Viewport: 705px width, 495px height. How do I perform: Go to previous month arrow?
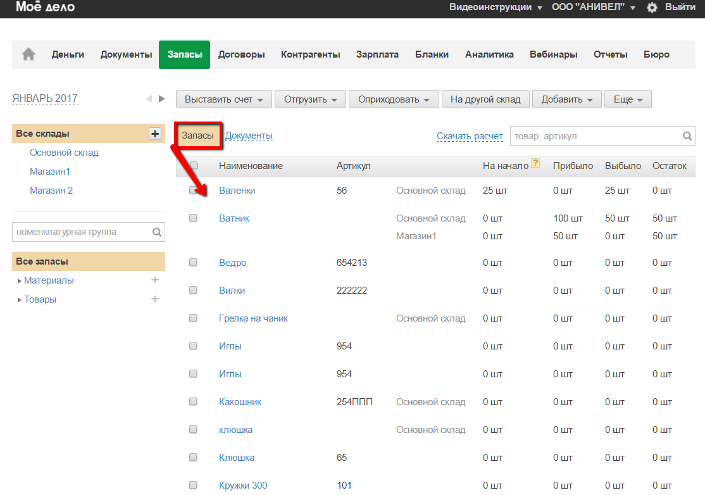pyautogui.click(x=149, y=99)
